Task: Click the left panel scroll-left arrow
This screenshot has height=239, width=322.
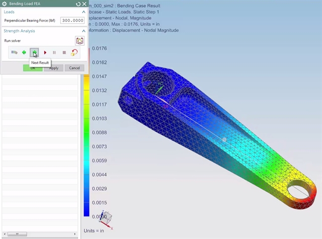Action: [x=5, y=234]
